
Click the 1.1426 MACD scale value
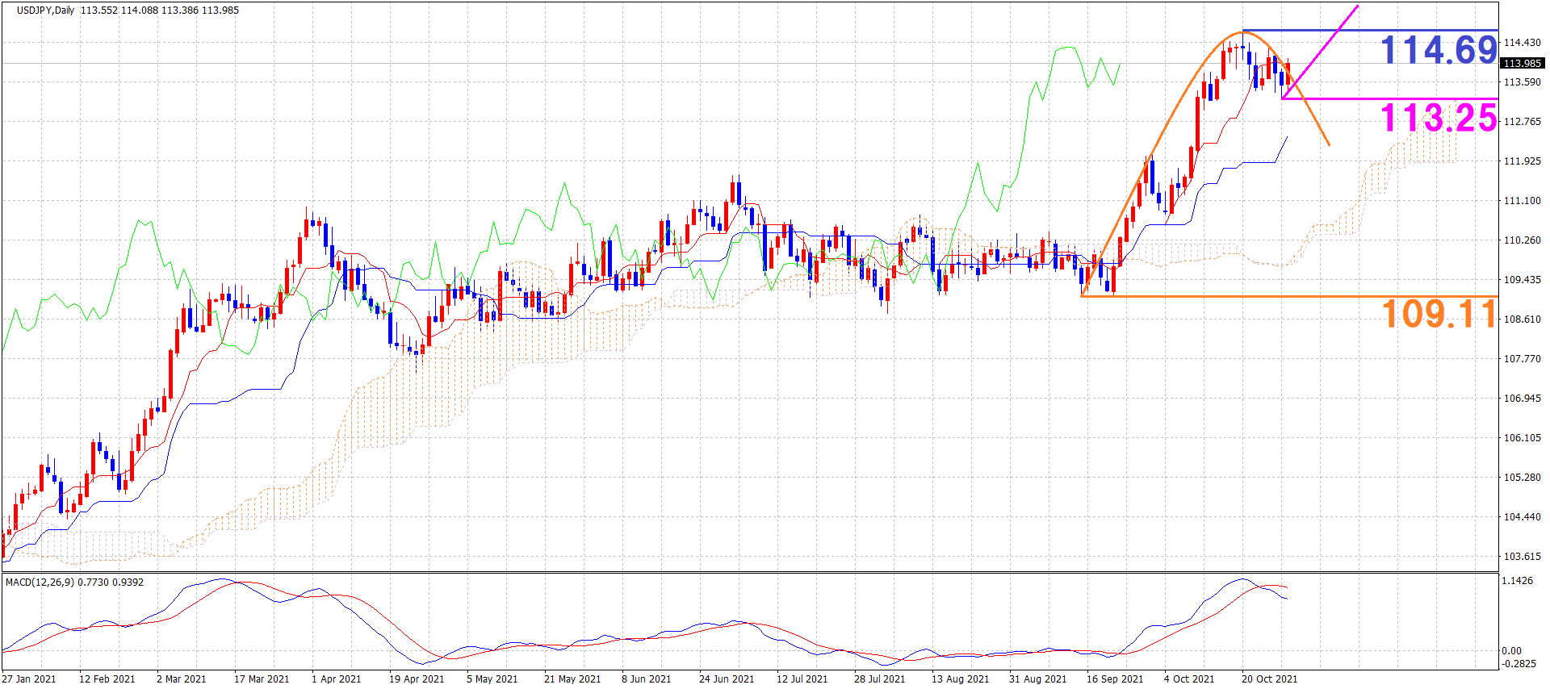pyautogui.click(x=1517, y=581)
